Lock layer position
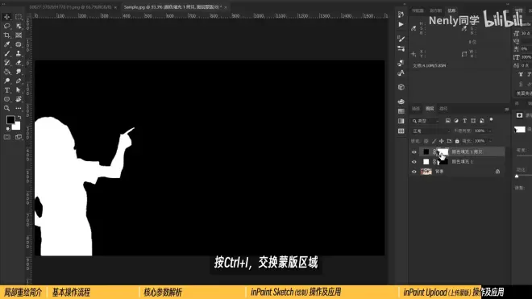 point(442,141)
